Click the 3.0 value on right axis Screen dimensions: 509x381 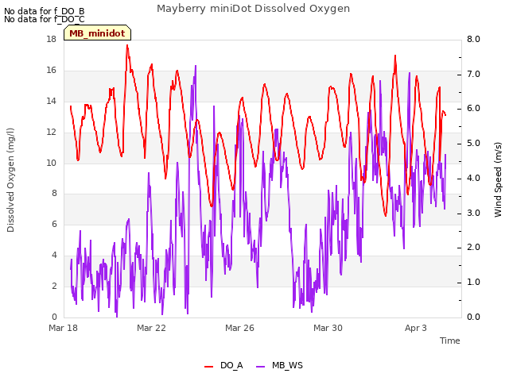pyautogui.click(x=473, y=213)
